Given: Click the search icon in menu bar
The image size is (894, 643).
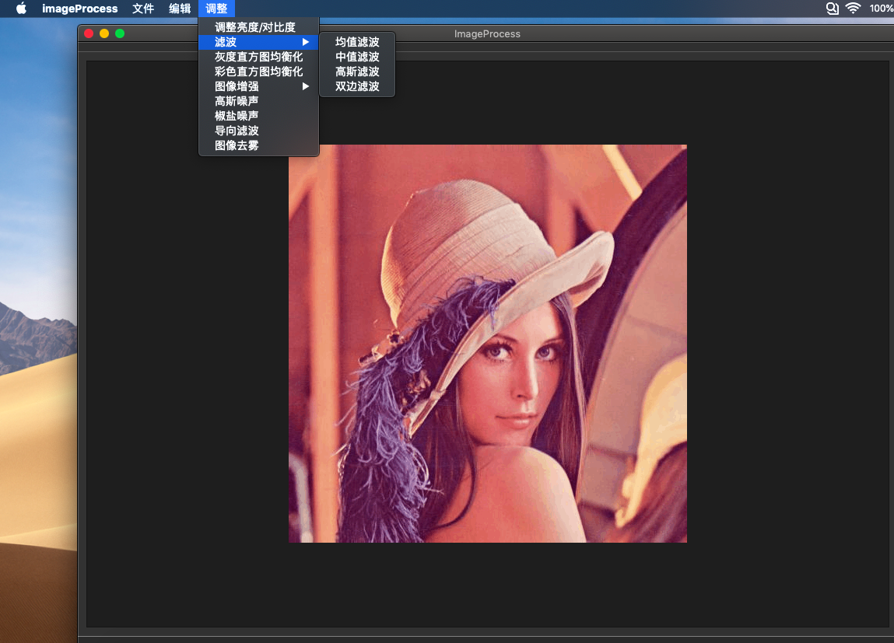Looking at the screenshot, I should (x=833, y=9).
